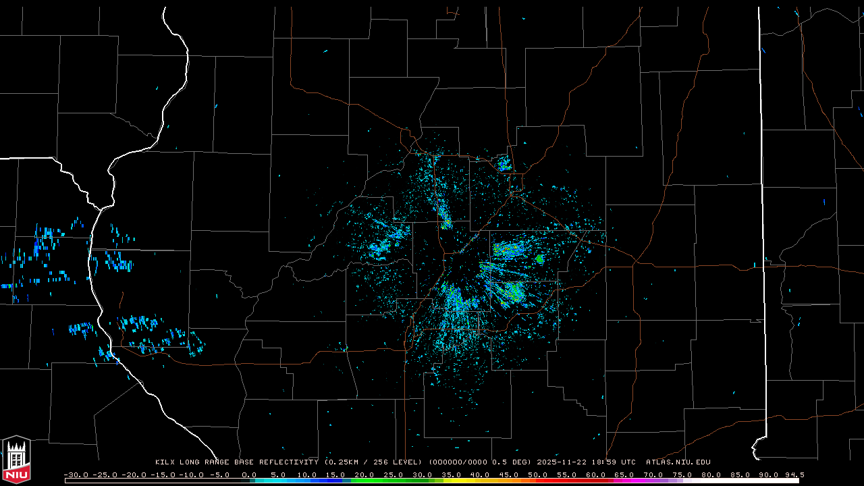Viewport: 864px width, 486px height.
Task: Click the 65.0 dBZ magenta color on scale
Action: coord(624,481)
